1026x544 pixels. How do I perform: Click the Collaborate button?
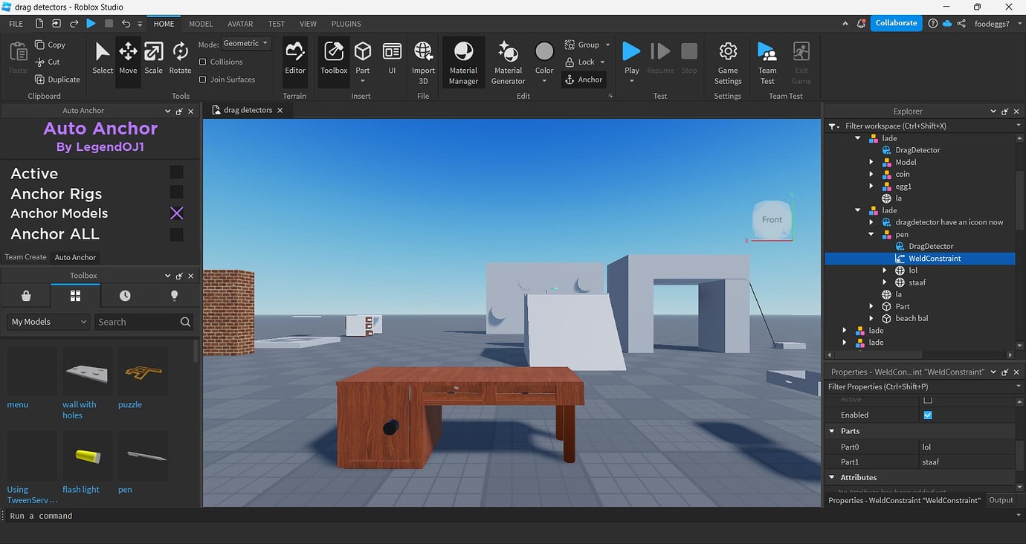[x=895, y=23]
